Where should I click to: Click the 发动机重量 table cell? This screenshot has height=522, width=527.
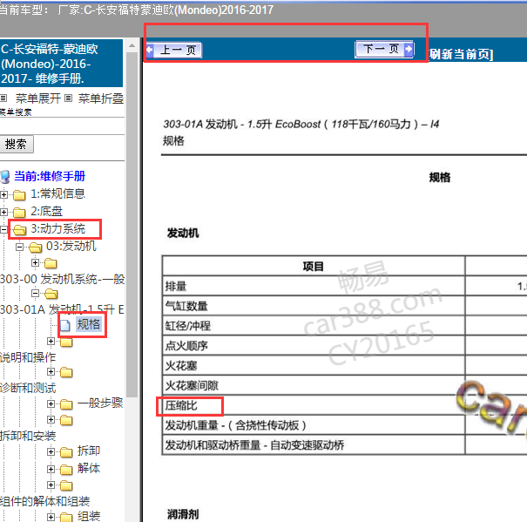coord(314,425)
